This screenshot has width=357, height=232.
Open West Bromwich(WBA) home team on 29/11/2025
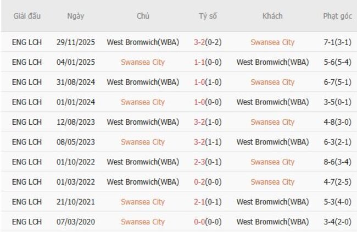coord(143,42)
